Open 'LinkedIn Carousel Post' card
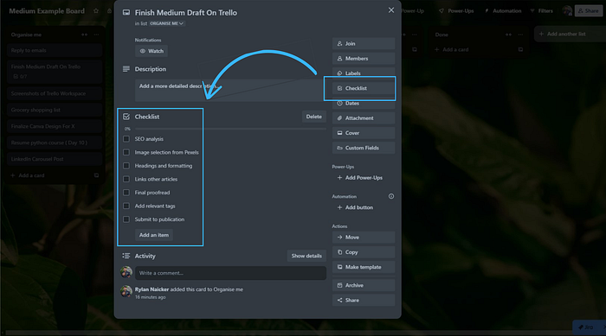This screenshot has height=336, width=606. click(55, 159)
